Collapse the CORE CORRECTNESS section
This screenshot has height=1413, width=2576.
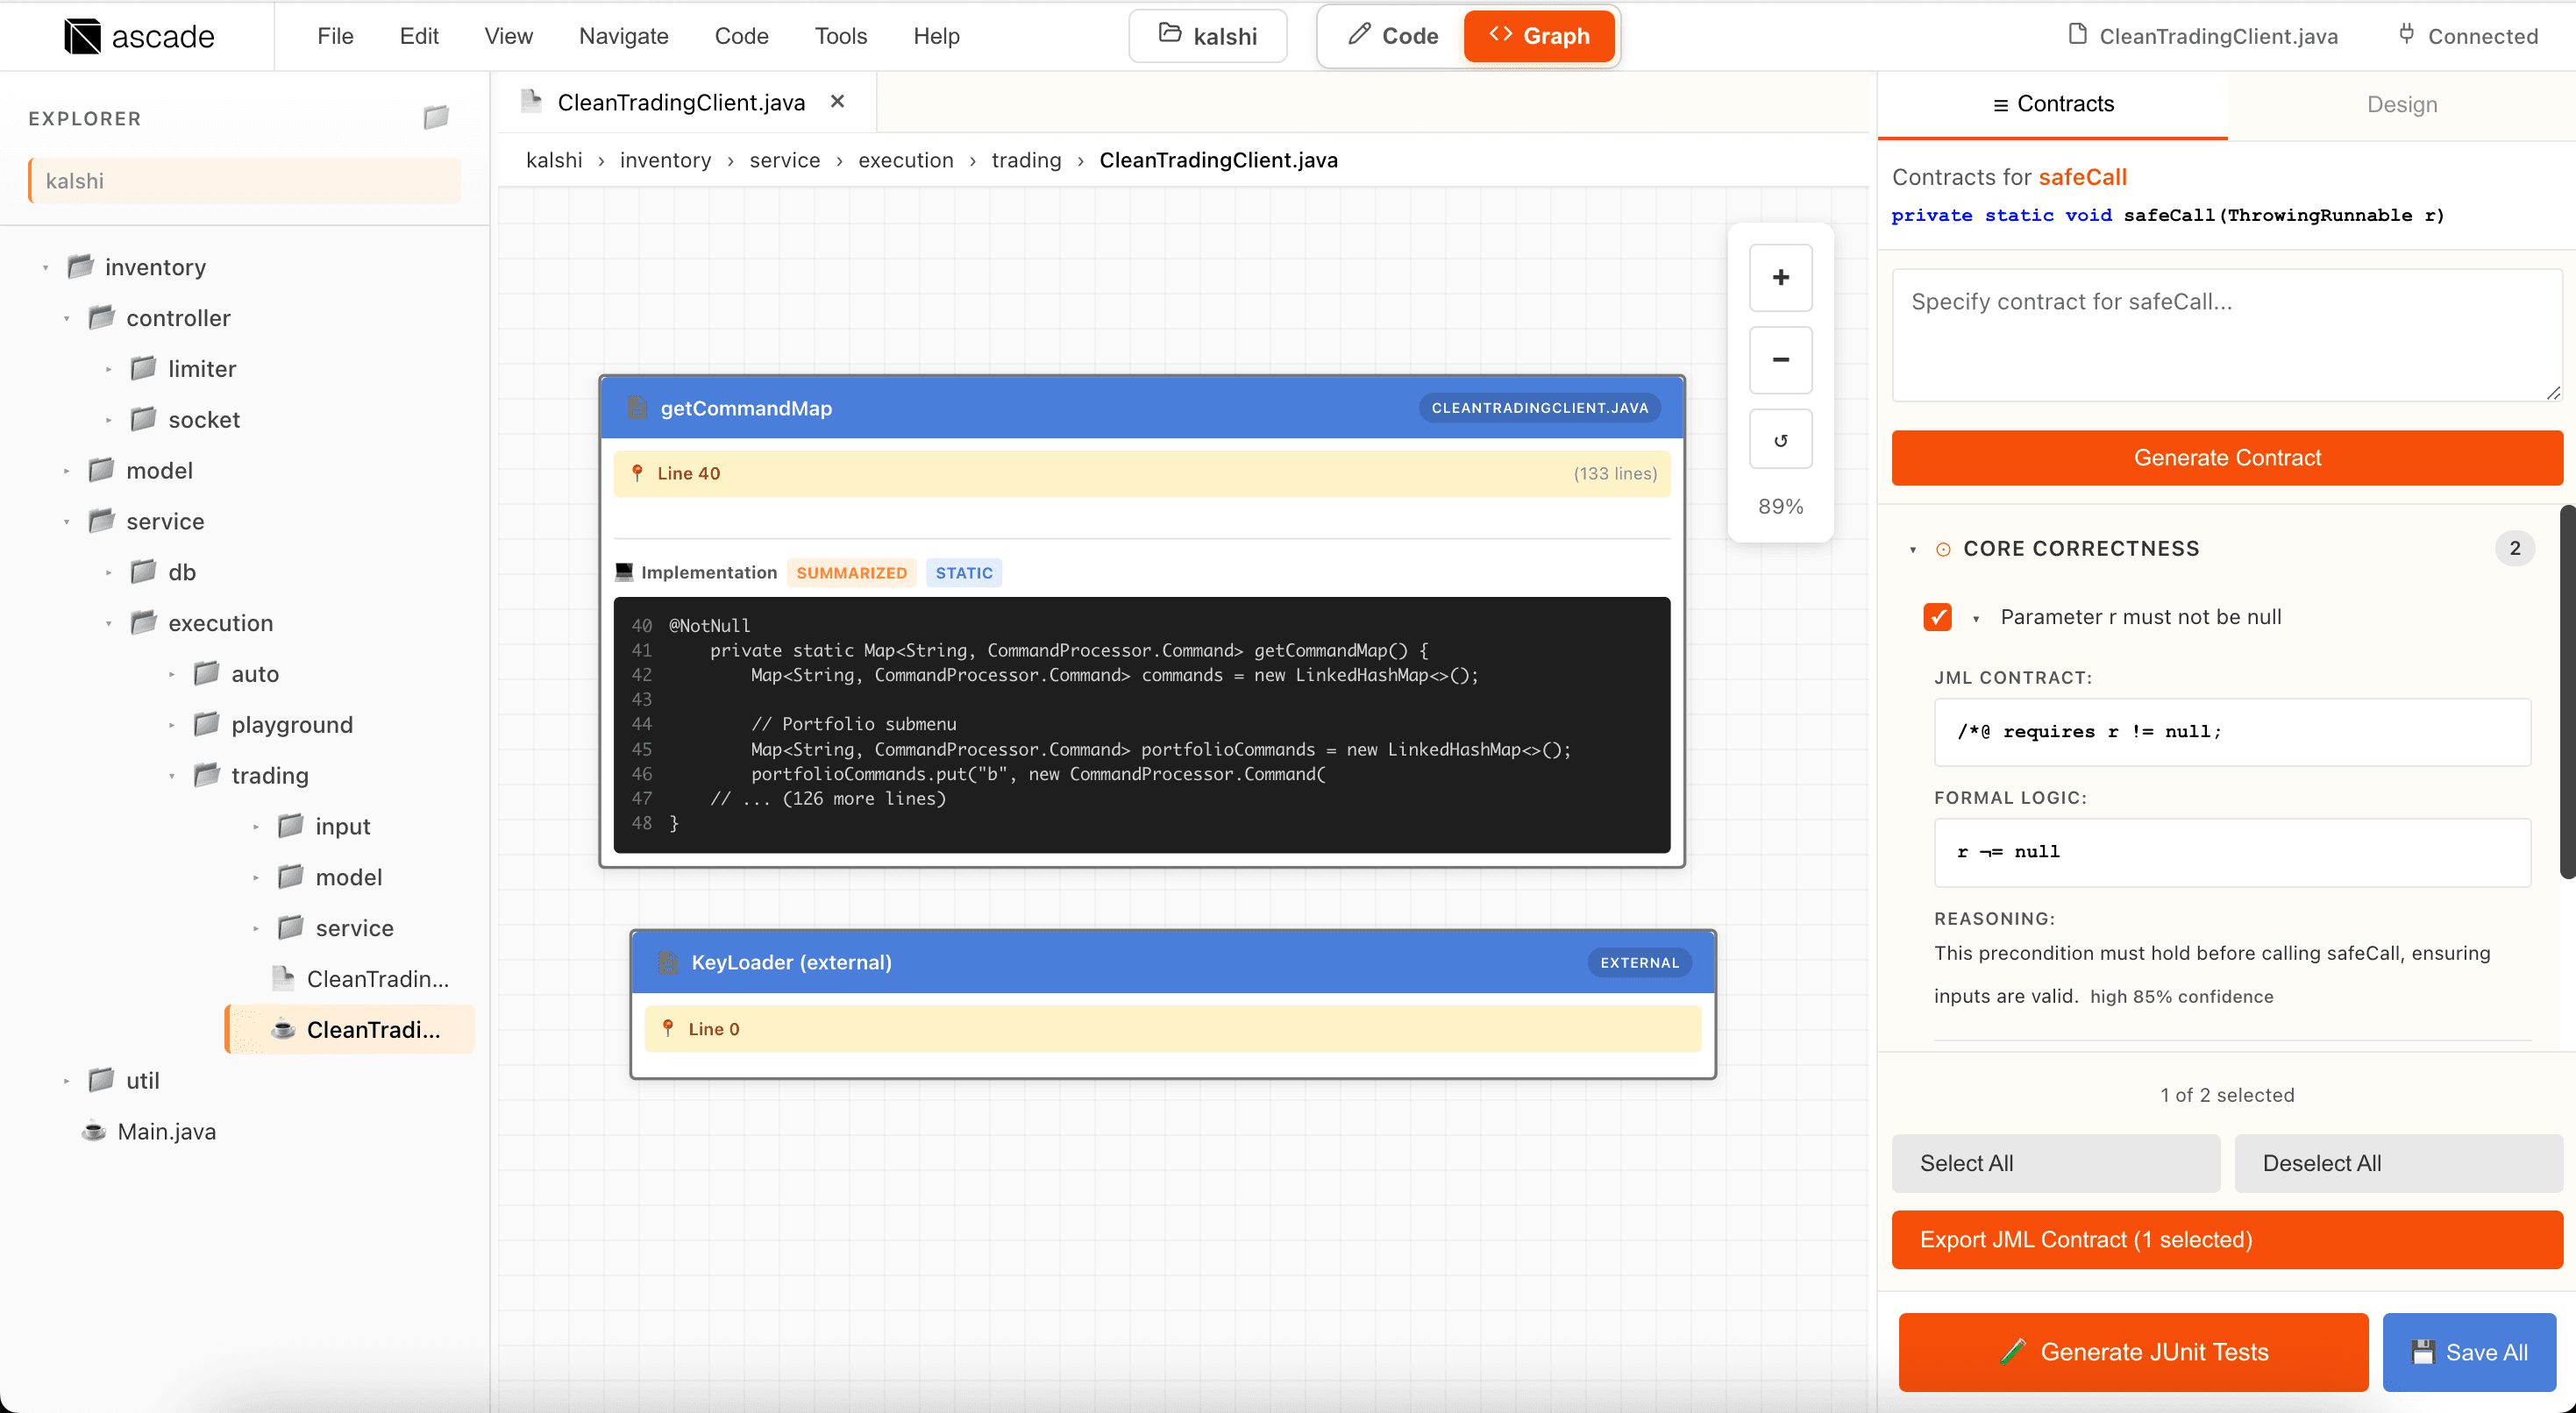click(x=1913, y=549)
